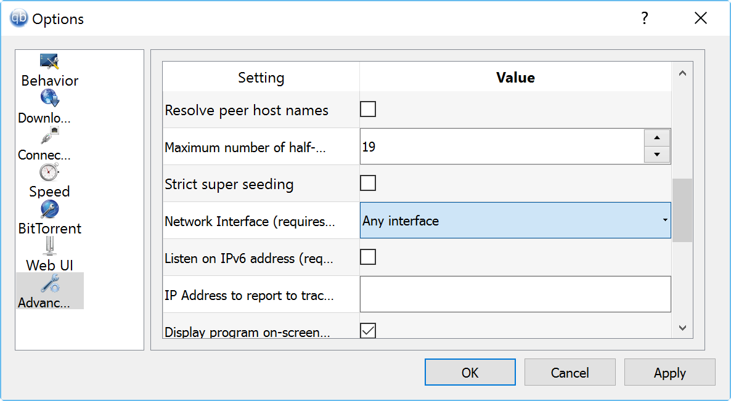
Task: Open the Network Interface dropdown
Action: click(515, 221)
